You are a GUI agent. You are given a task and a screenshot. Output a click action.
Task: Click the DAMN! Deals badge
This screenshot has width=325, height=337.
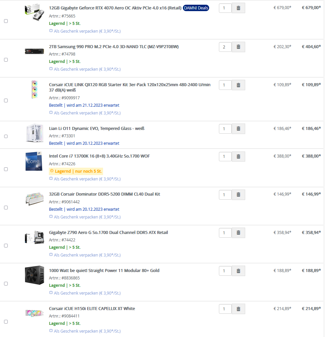click(x=196, y=8)
